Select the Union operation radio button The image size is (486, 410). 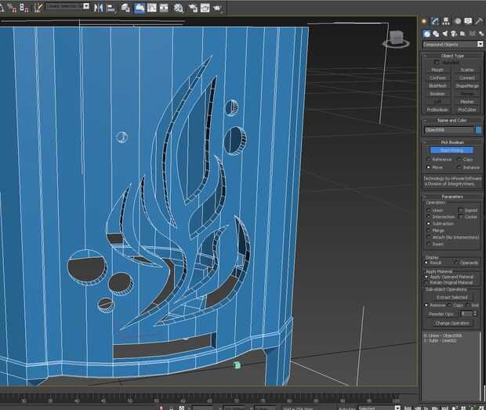428,210
